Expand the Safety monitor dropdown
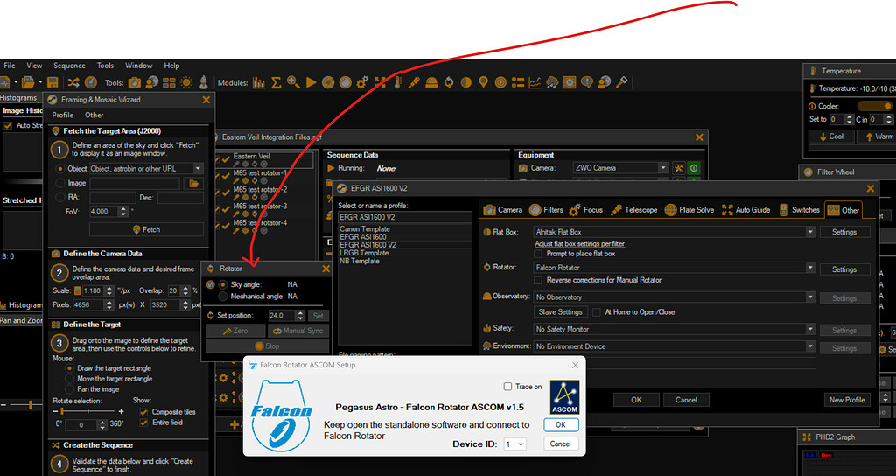This screenshot has height=476, width=896. tap(810, 329)
